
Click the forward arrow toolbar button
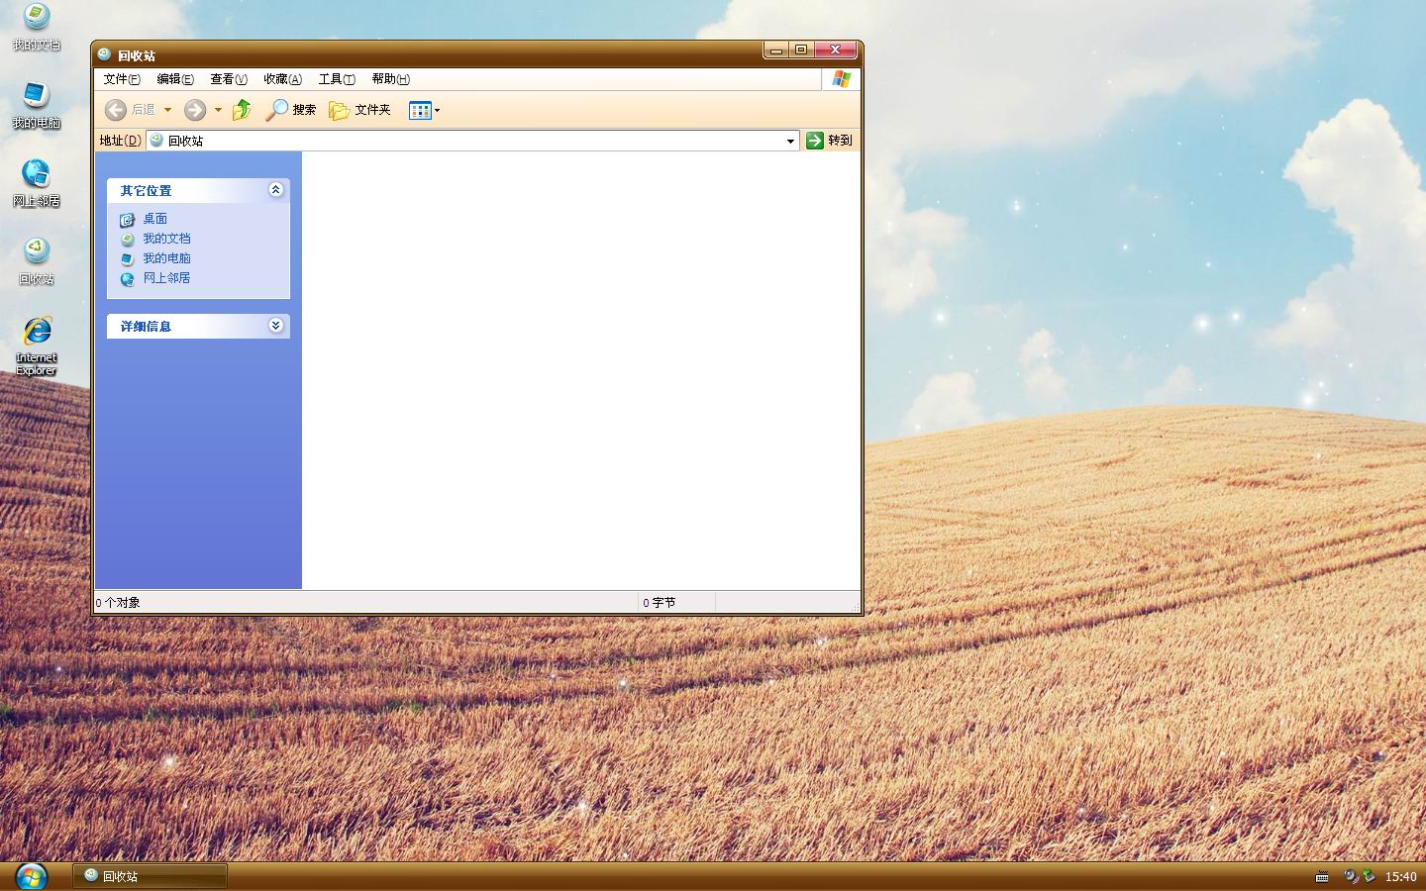click(x=195, y=110)
